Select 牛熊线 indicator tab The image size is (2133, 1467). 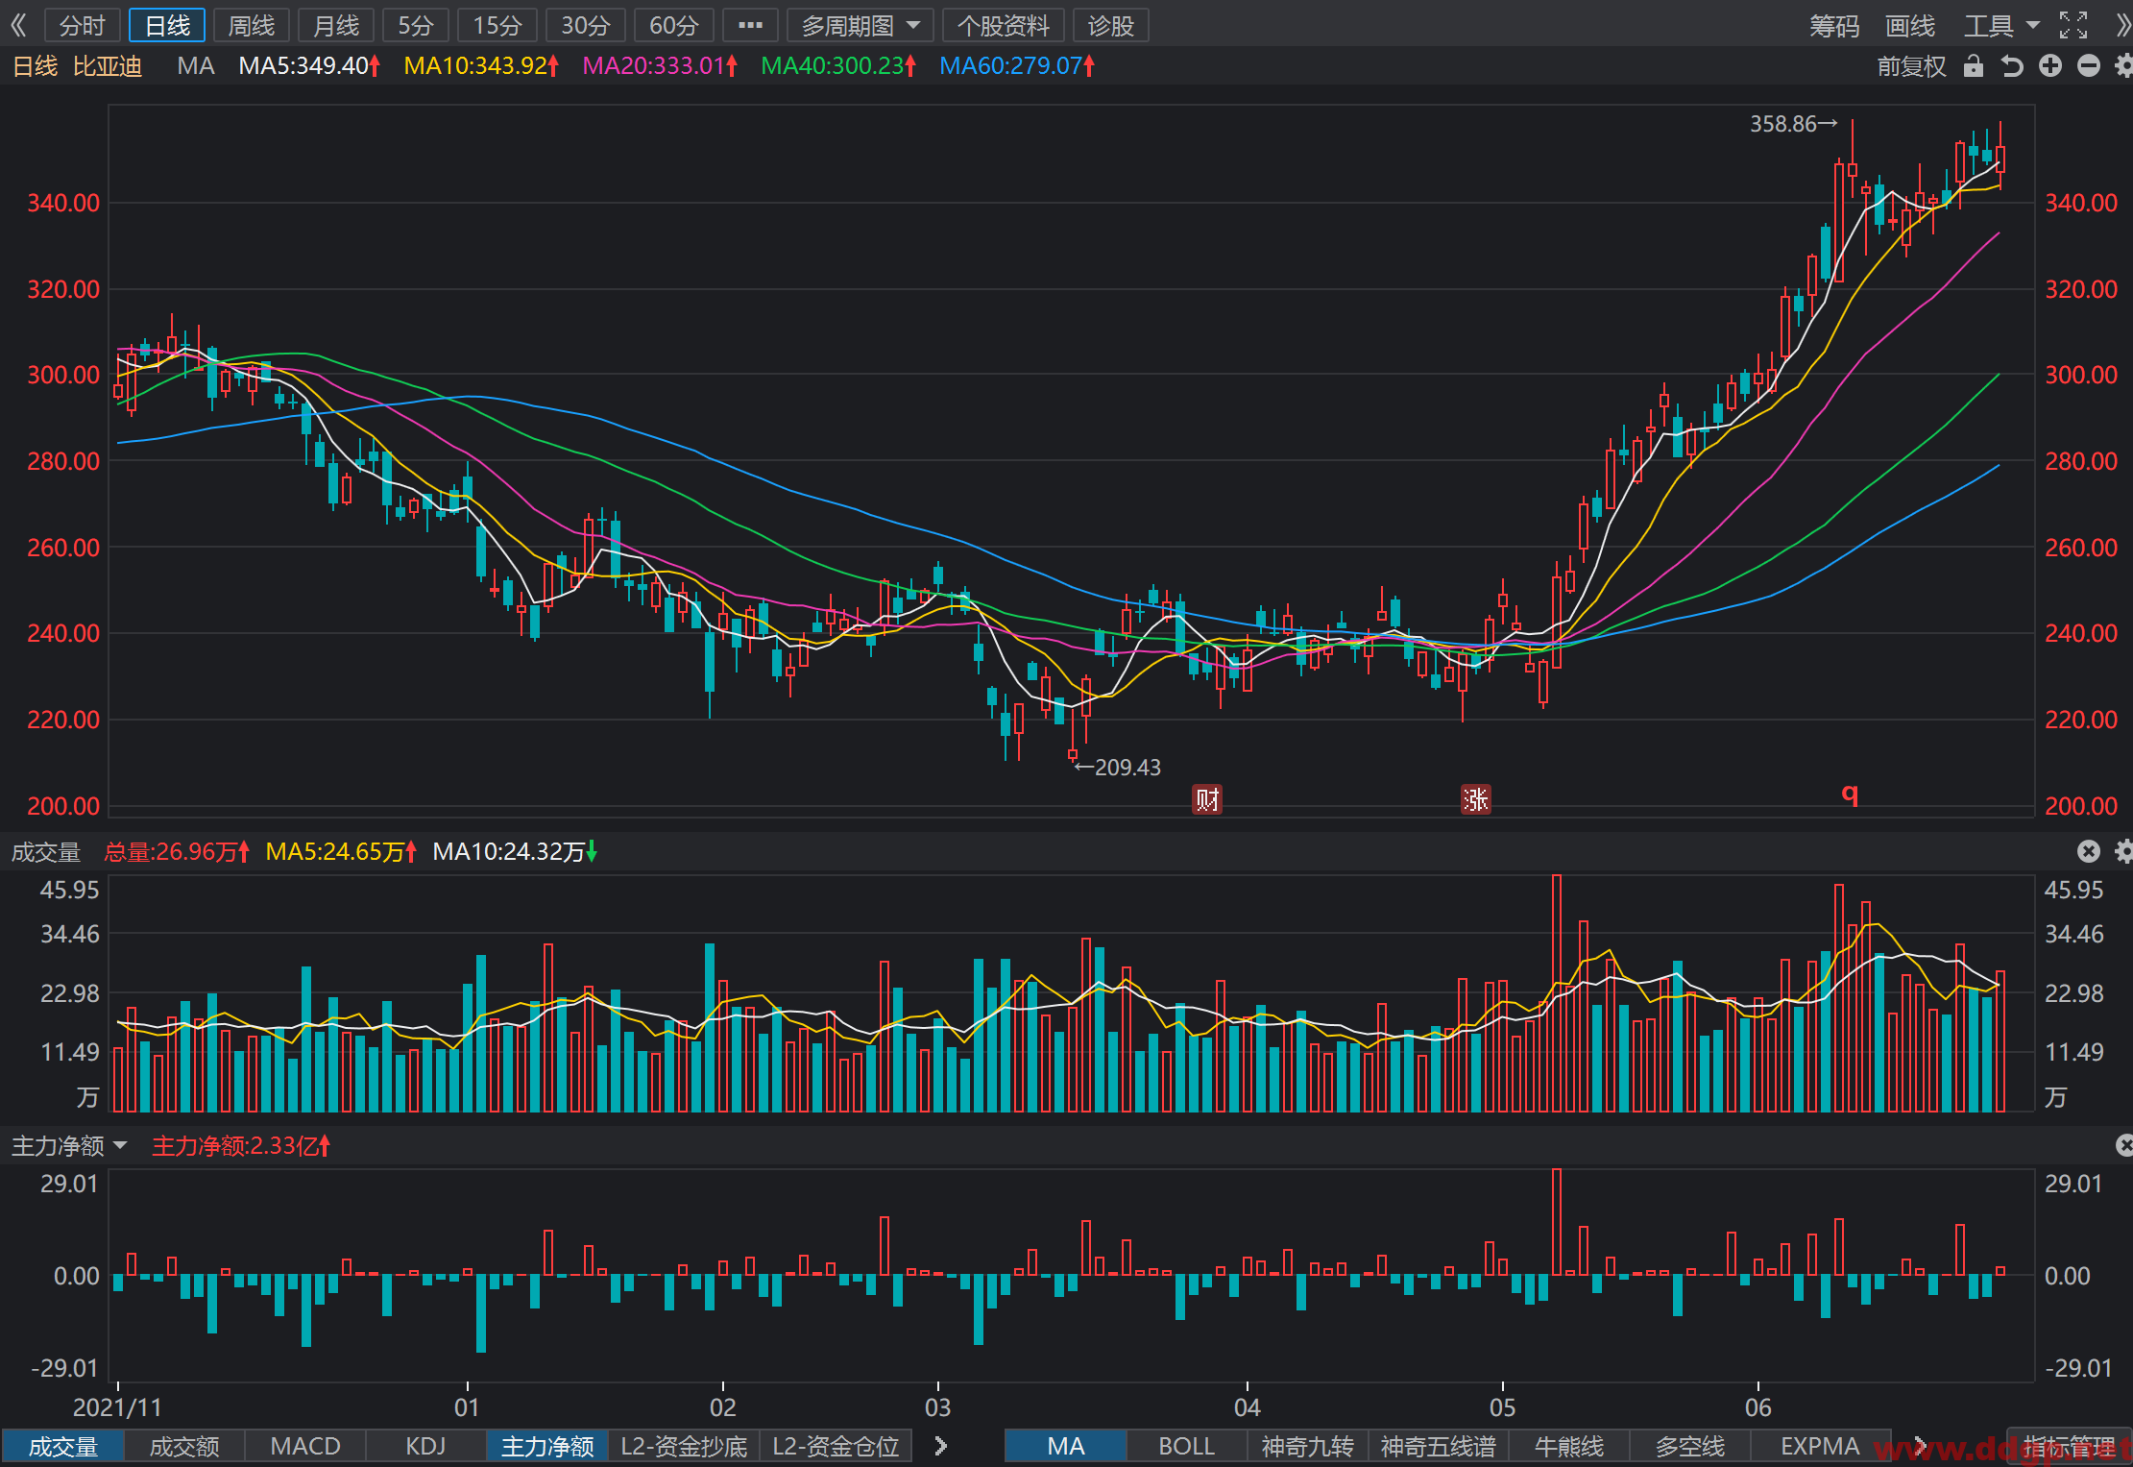tap(1569, 1446)
